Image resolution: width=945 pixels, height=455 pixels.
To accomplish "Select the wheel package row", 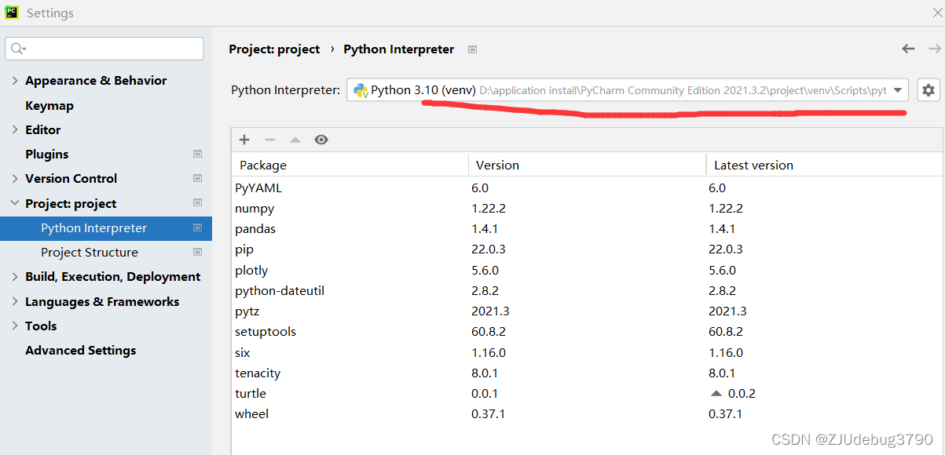I will click(x=588, y=414).
